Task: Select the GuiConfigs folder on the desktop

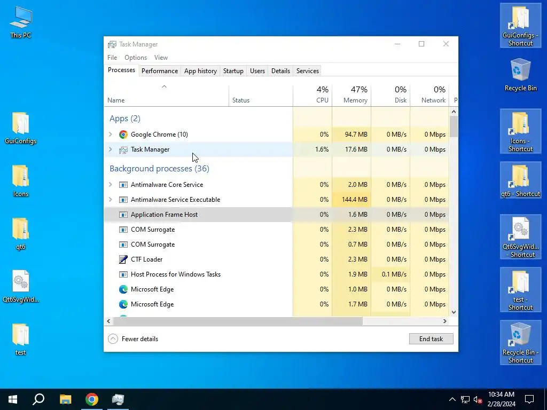Action: tap(21, 128)
